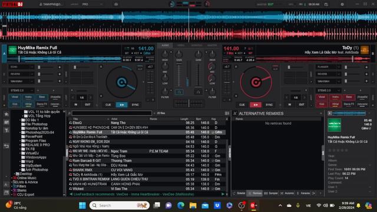Select the SHARK RMX track row

[x=147, y=170]
